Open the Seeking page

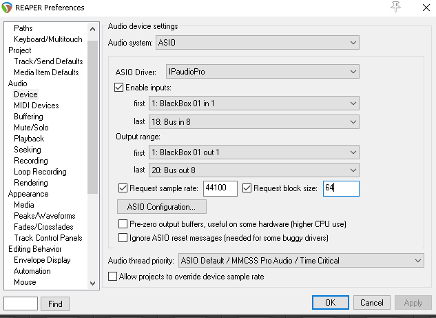tap(28, 150)
